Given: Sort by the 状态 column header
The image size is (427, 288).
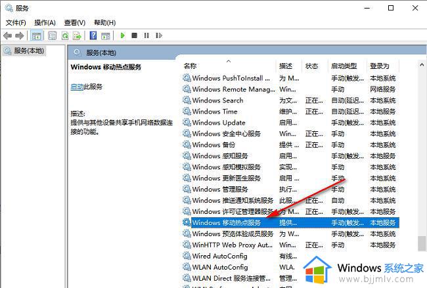Looking at the screenshot, I should tap(315, 66).
